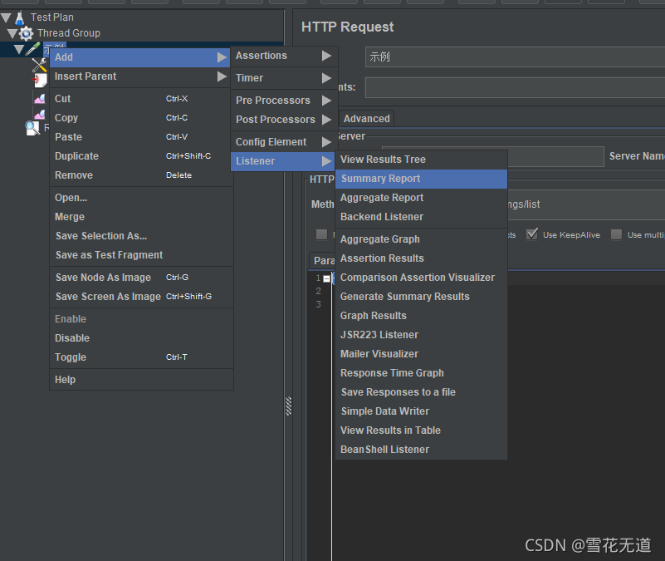The width and height of the screenshot is (665, 561).
Task: Choose Paste from the context menu
Action: point(142,137)
